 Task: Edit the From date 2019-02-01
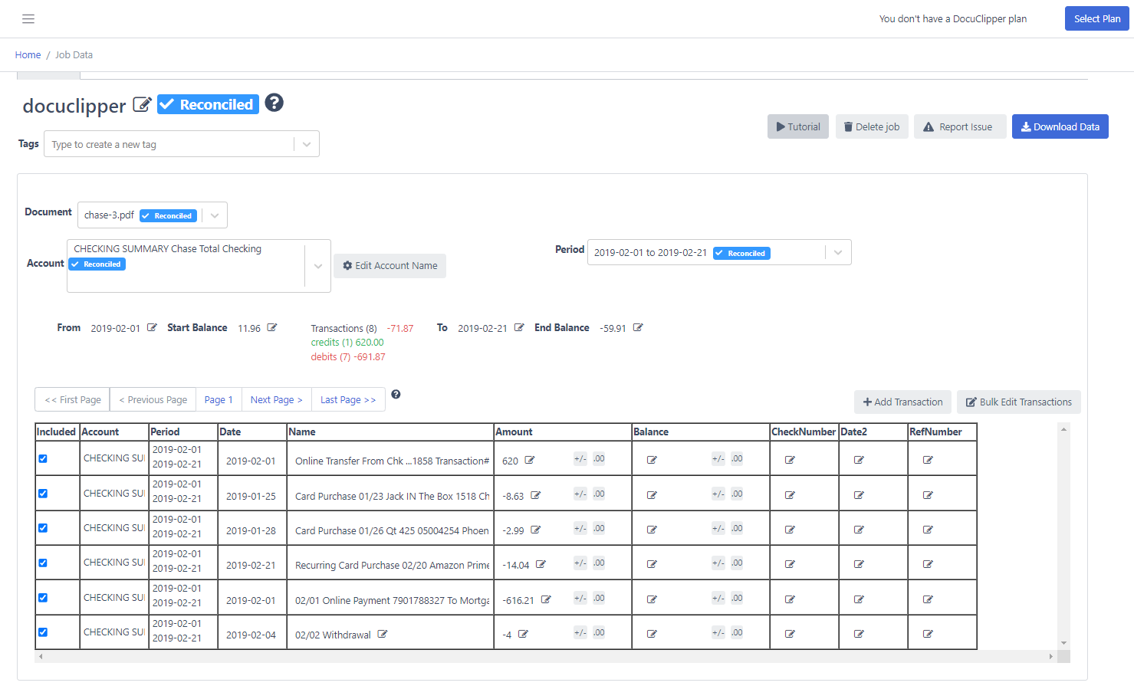coord(152,327)
